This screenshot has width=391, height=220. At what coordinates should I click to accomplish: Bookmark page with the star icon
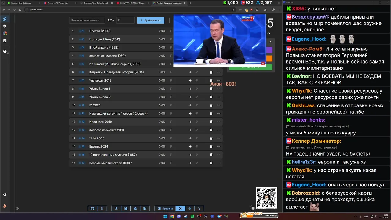click(x=233, y=10)
